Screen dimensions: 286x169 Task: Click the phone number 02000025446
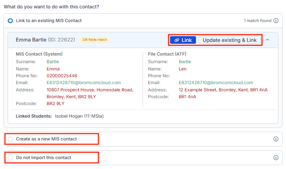point(62,76)
